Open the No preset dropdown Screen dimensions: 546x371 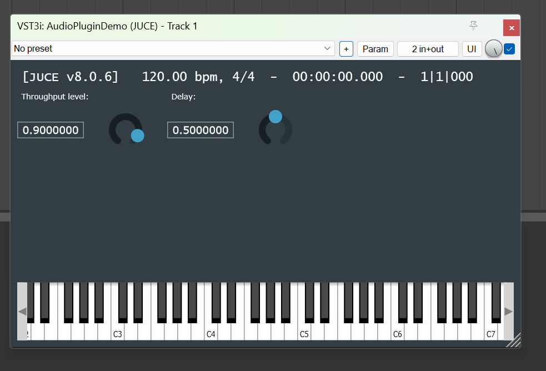pyautogui.click(x=173, y=48)
